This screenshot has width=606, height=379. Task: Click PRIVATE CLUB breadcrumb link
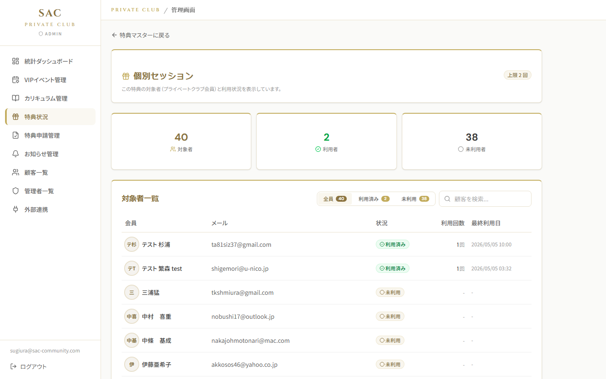click(135, 10)
